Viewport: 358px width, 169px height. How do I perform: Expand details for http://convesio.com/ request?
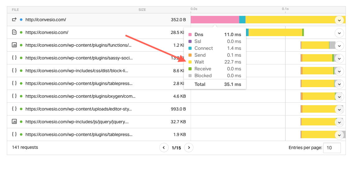(x=339, y=20)
